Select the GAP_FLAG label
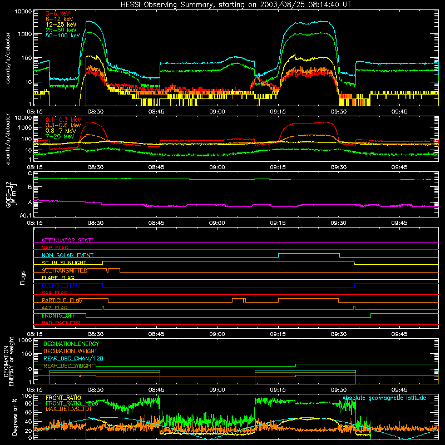 coord(55,248)
